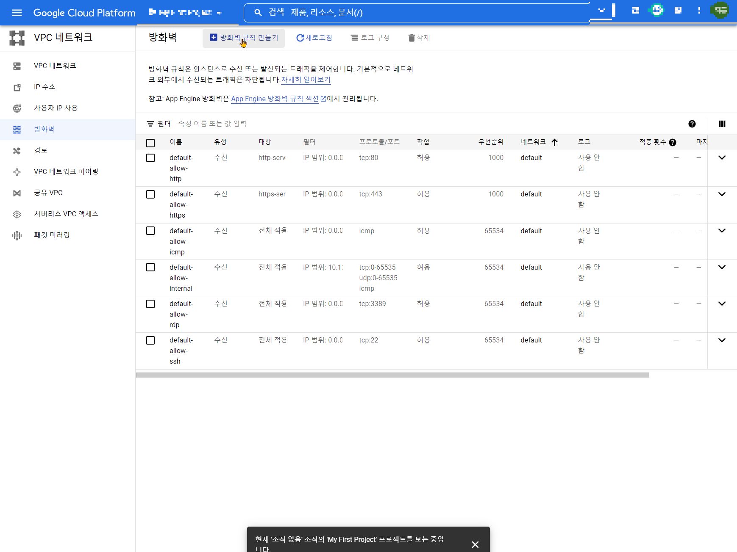Click the filter icon beside 필터
Screen dimensions: 737x552
pyautogui.click(x=150, y=124)
